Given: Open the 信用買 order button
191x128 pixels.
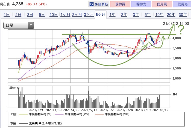Looking at the screenshot, I should [x=162, y=4].
